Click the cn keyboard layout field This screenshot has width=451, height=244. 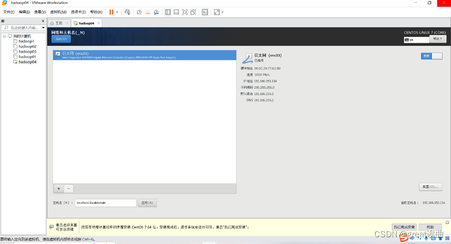click(417, 40)
